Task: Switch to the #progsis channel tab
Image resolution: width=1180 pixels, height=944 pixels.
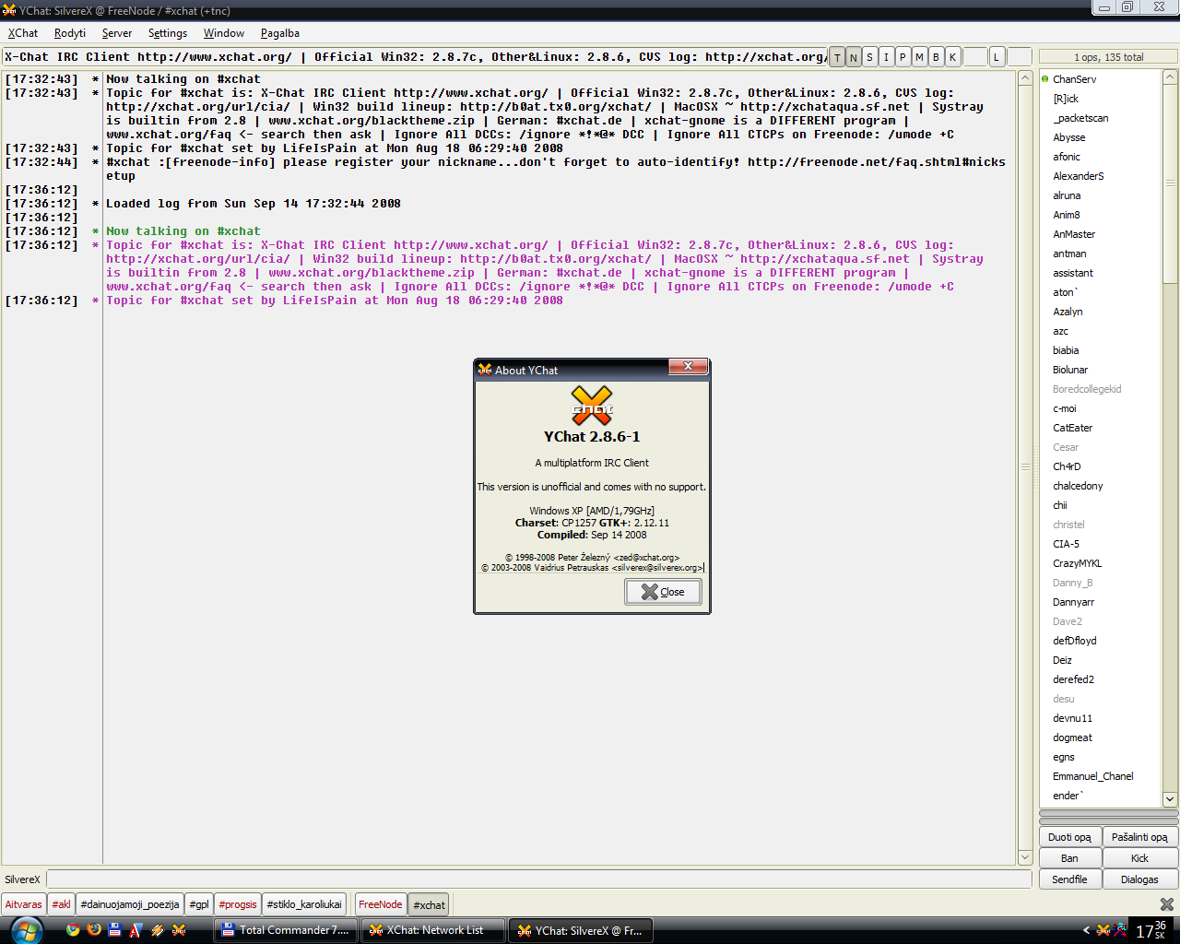Action: [238, 904]
